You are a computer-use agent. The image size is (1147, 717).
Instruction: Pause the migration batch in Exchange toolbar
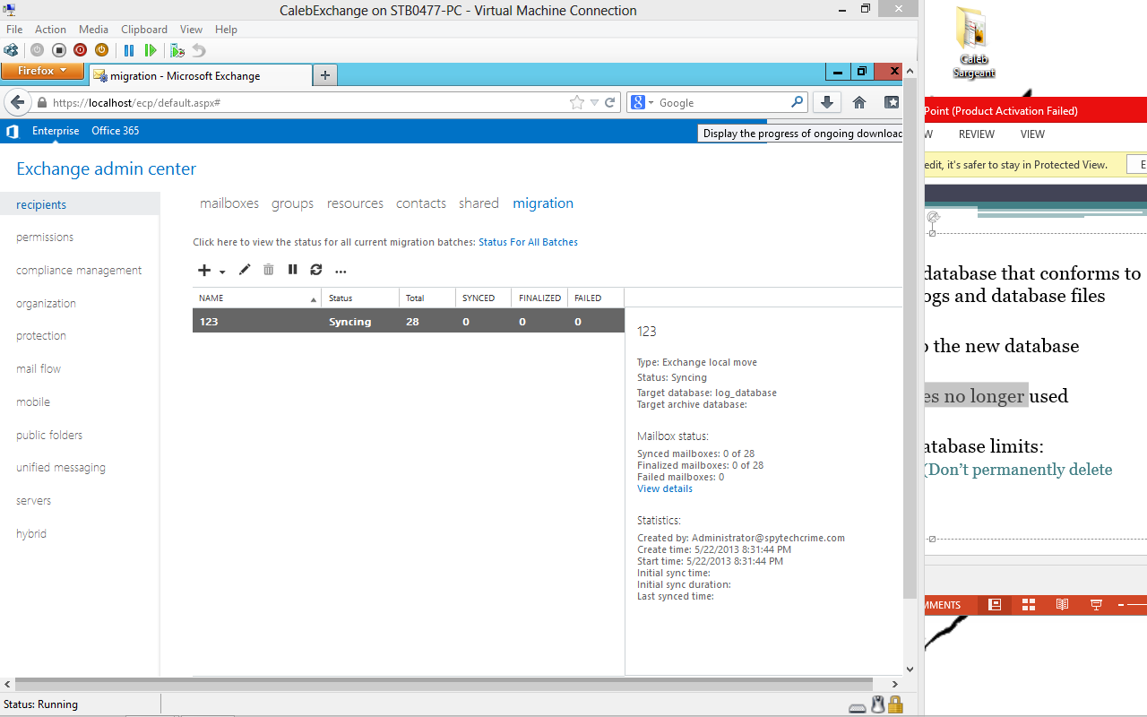click(292, 270)
